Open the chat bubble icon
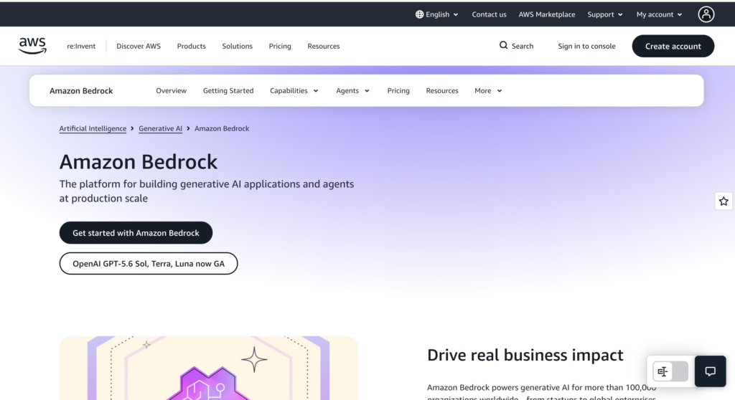Screen dimensions: 735x400 pyautogui.click(x=710, y=371)
